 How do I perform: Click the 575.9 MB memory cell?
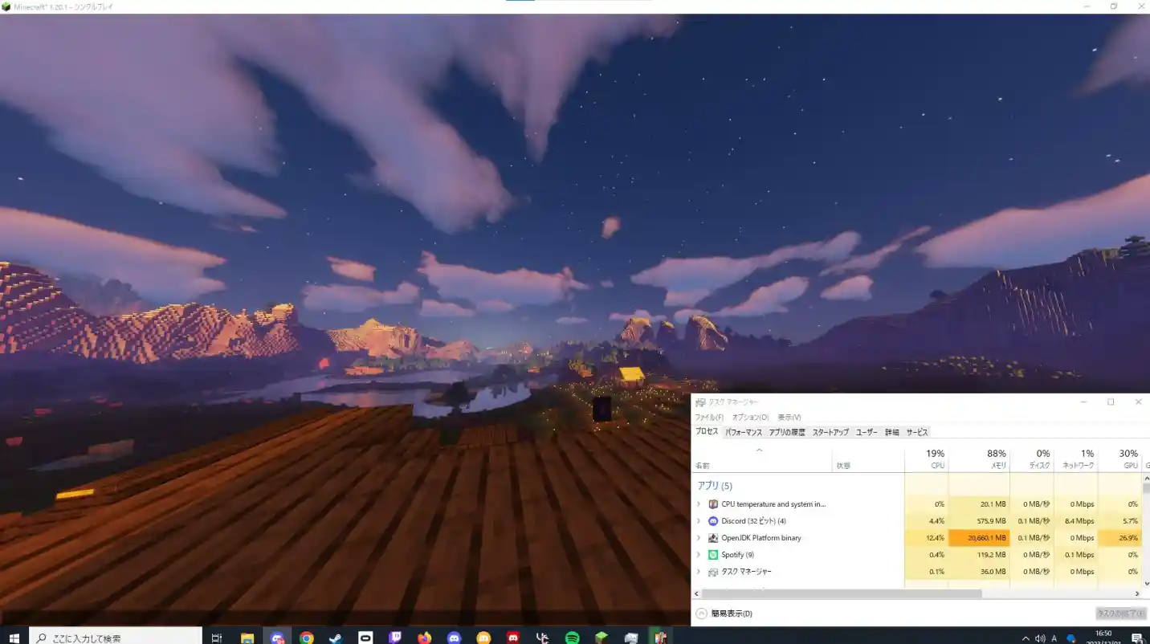pyautogui.click(x=979, y=521)
